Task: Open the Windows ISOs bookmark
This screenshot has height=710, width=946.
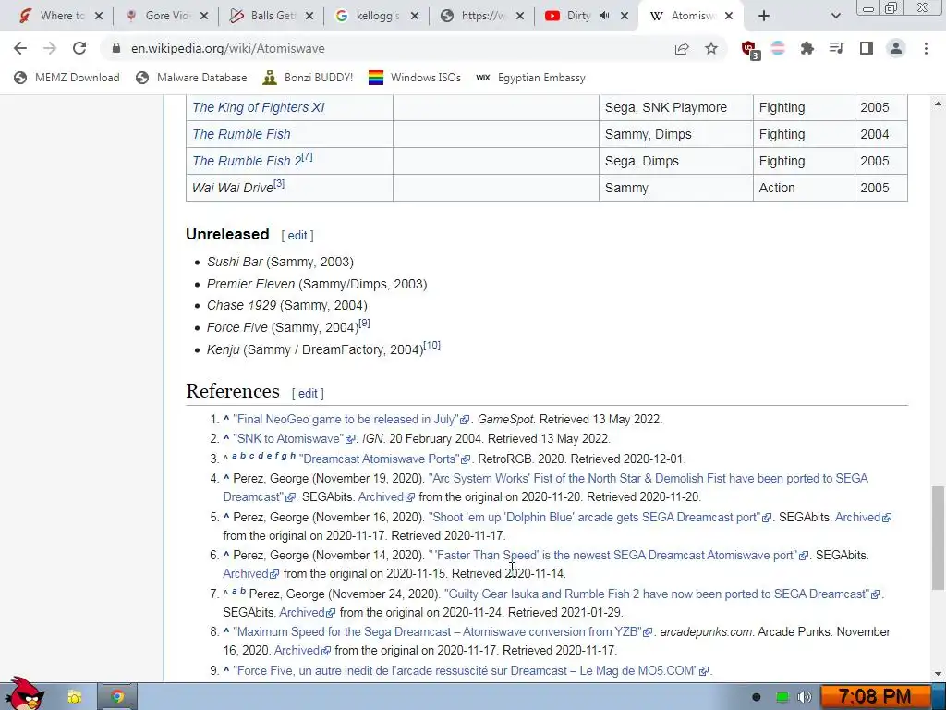Action: [x=415, y=78]
